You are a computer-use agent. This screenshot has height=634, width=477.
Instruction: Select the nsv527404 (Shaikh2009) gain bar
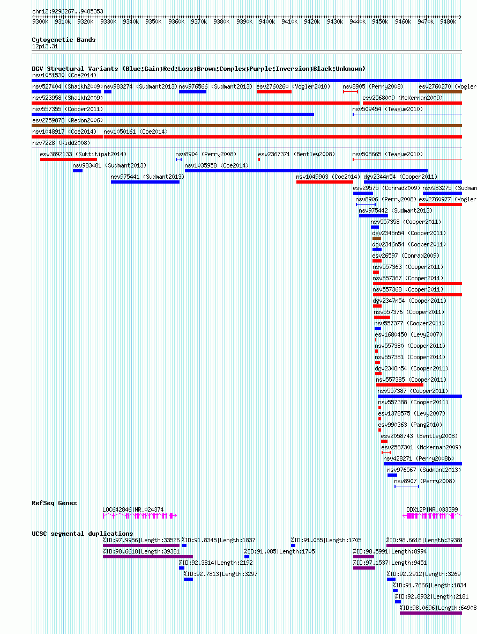66,92
